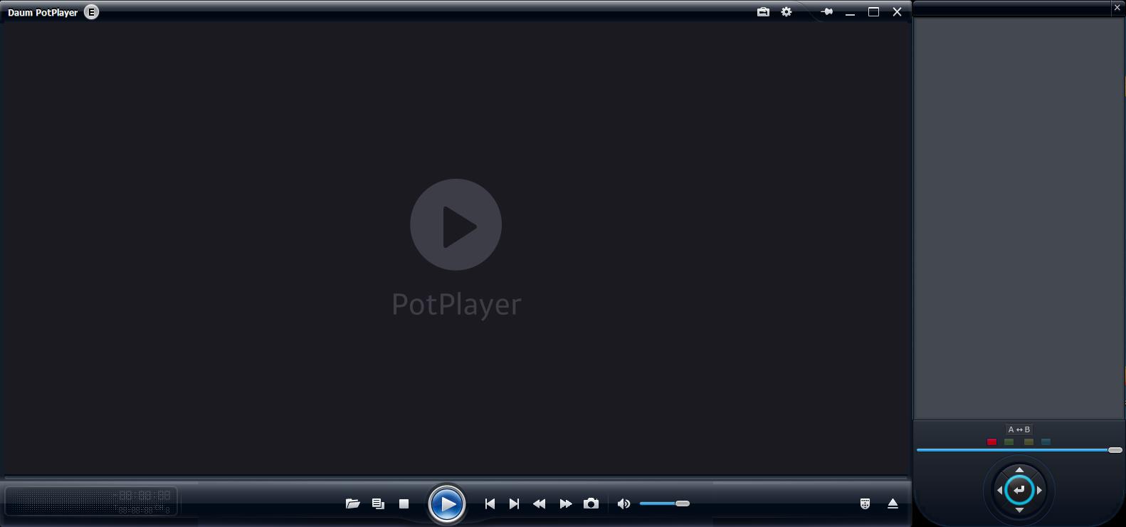Rewind using the double-left arrows

540,503
